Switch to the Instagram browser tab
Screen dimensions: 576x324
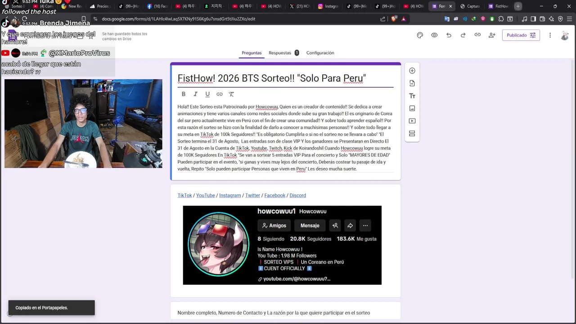click(x=328, y=6)
